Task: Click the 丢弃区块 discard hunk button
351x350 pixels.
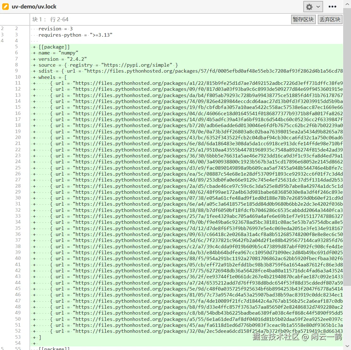Action: 330,19
